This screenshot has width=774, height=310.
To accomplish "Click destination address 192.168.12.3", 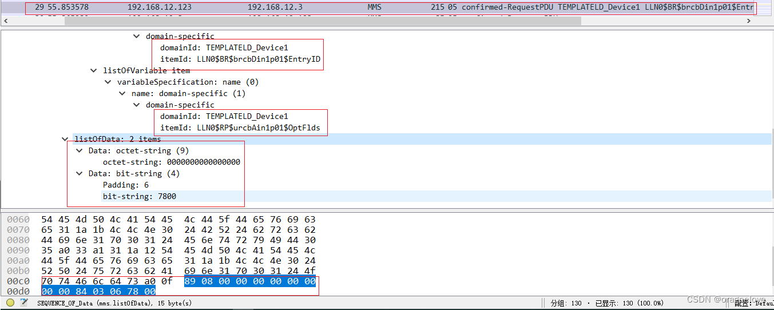I will point(275,7).
